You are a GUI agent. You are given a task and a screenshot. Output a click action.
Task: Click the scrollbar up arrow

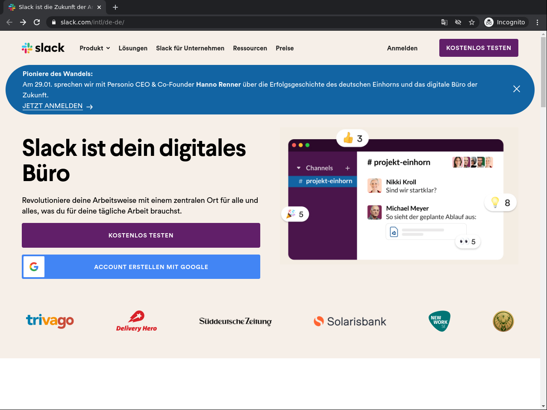pos(543,34)
